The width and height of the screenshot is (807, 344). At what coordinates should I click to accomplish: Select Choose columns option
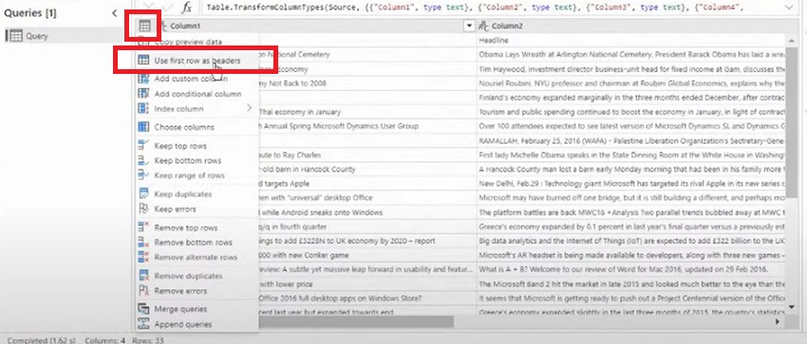184,127
